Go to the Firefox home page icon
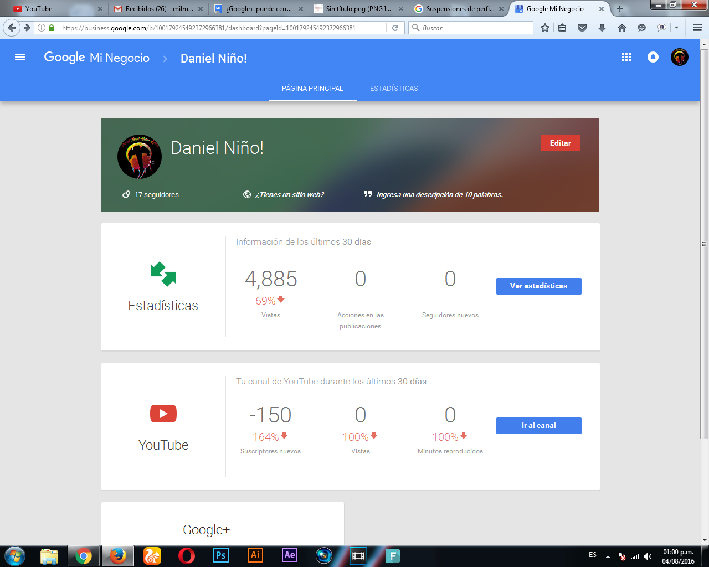The height and width of the screenshot is (567, 709). (622, 28)
